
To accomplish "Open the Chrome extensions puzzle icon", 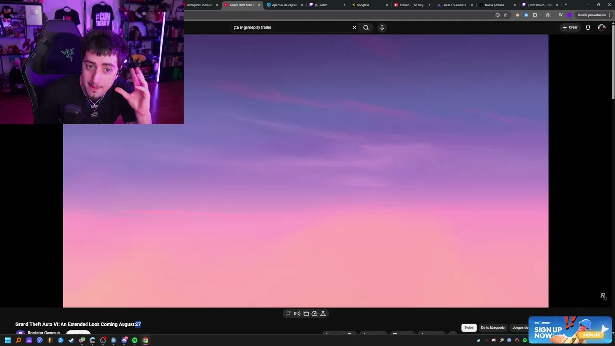I will pos(535,15).
